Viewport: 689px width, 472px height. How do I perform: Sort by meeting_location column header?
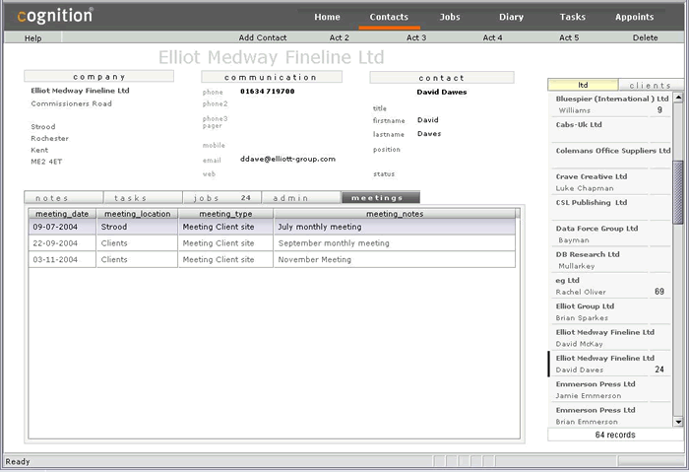click(x=137, y=214)
